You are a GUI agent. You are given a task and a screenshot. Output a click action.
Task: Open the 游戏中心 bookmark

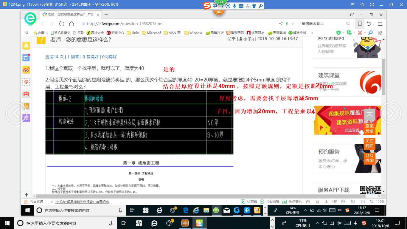click(116, 33)
